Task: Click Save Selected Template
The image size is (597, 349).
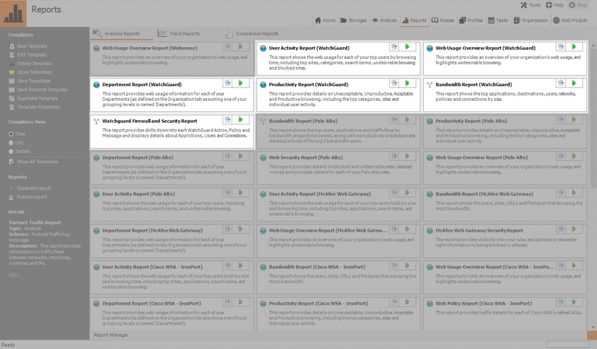Action: click(x=38, y=90)
